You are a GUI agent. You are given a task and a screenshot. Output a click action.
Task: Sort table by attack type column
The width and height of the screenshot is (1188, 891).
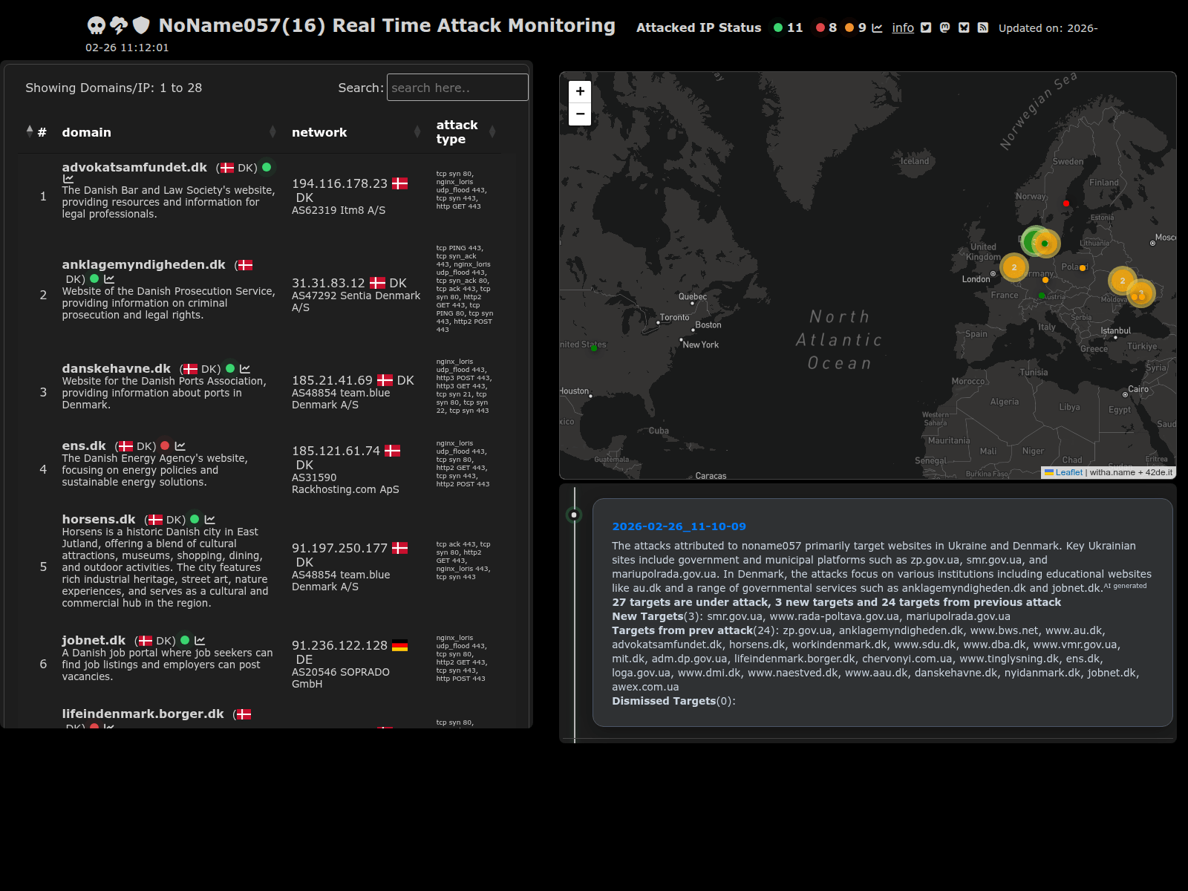click(x=457, y=132)
